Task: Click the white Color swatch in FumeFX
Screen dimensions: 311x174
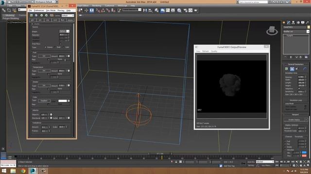Action: coord(63,101)
